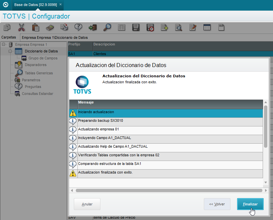Screen dimensions: 273x220
Task: Click the magnifying glass search icon
Action: [x=107, y=28]
